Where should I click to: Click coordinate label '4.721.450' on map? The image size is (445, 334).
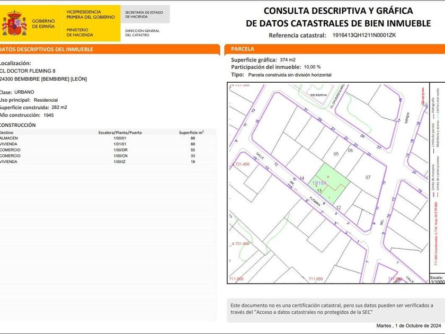point(241,164)
